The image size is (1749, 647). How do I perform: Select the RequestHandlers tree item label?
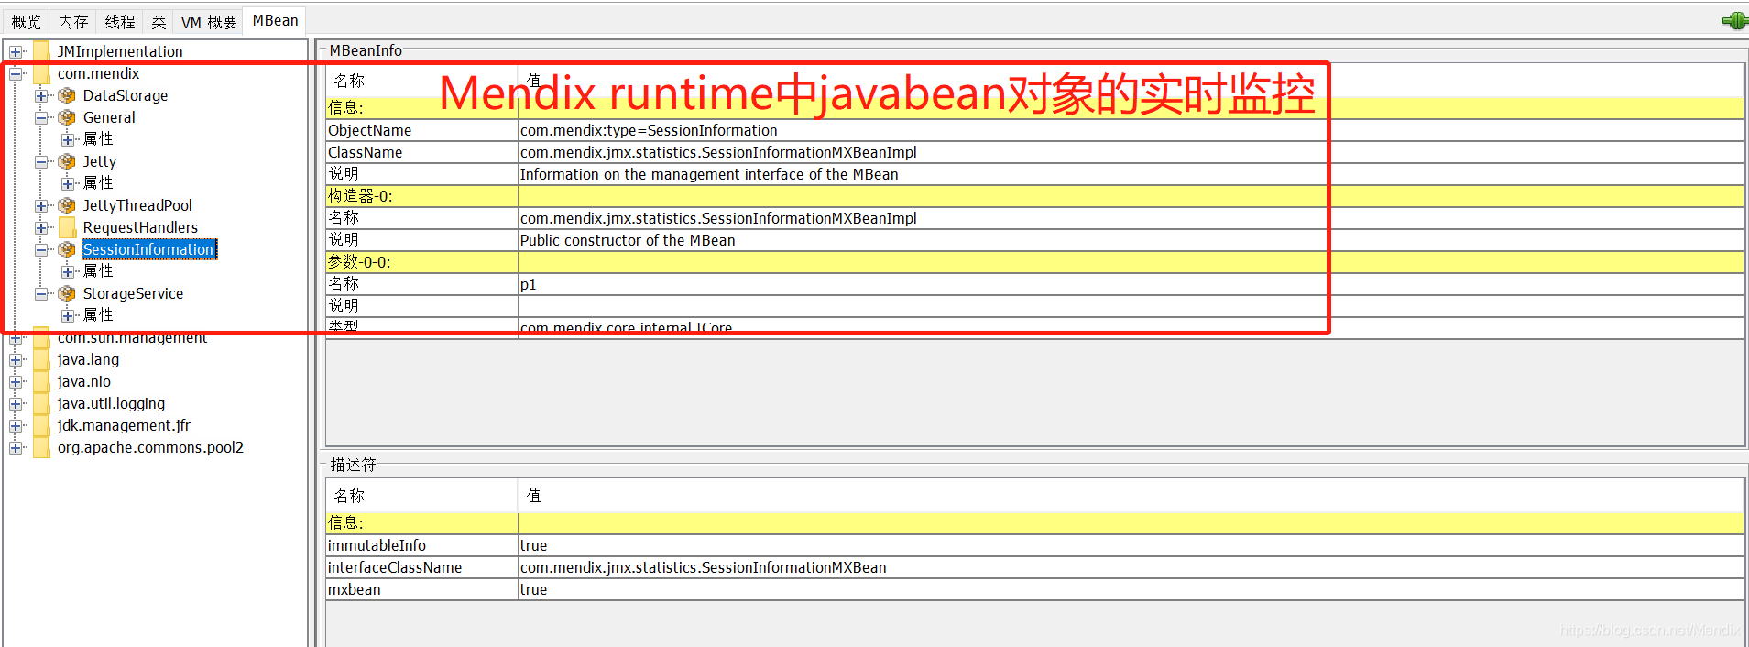(x=140, y=227)
